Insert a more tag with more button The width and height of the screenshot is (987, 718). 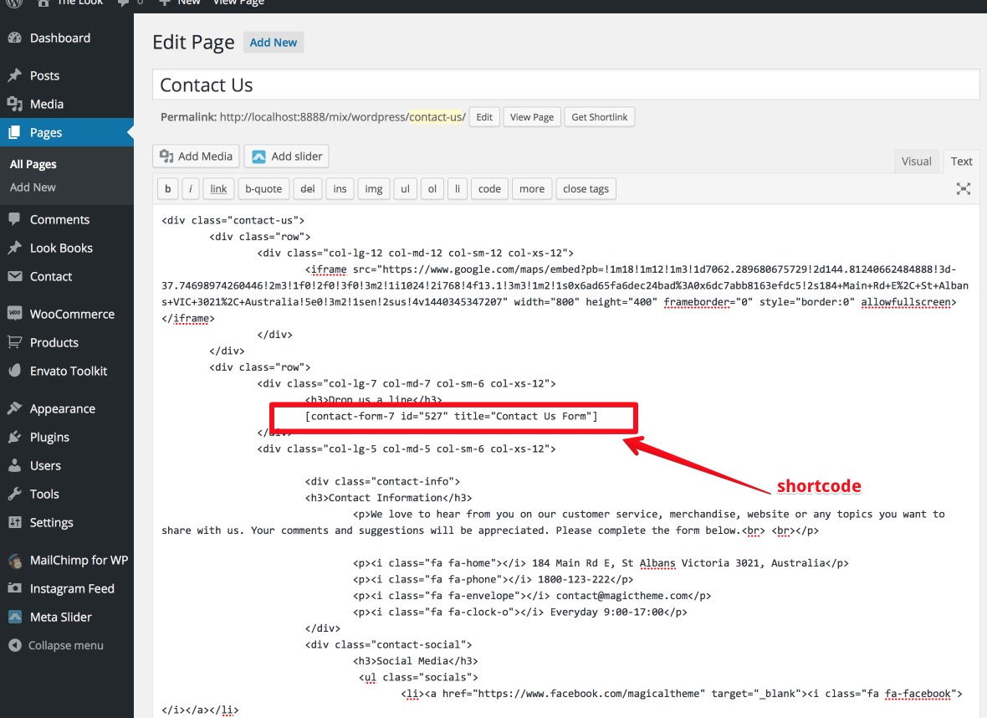click(532, 189)
